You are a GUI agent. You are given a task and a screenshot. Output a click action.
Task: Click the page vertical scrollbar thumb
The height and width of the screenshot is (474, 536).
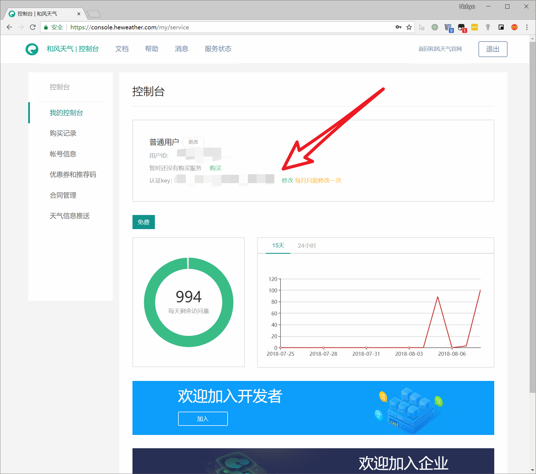[532, 217]
